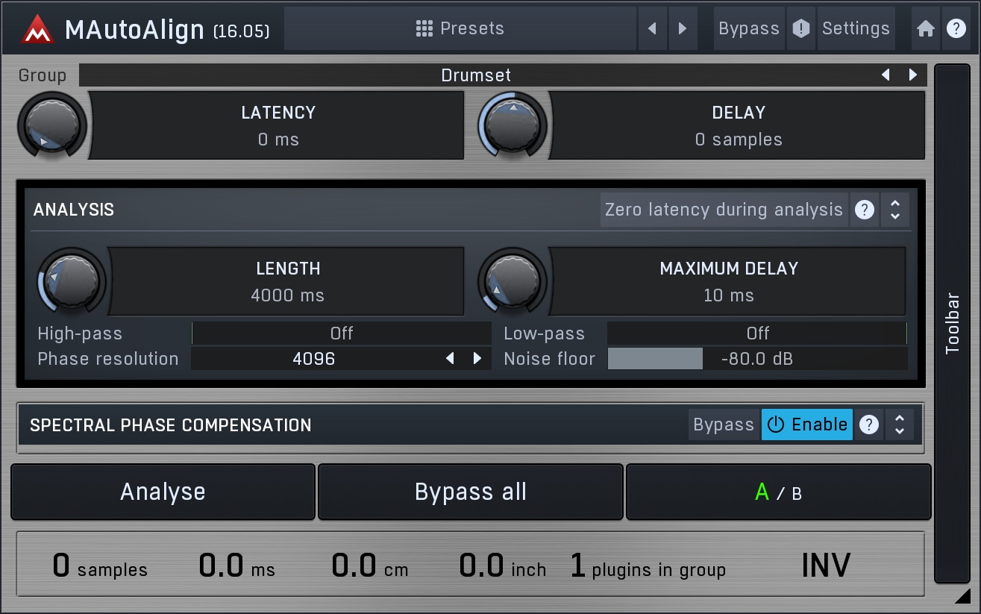Click the Group label
Viewport: 981px width, 614px height.
point(43,75)
